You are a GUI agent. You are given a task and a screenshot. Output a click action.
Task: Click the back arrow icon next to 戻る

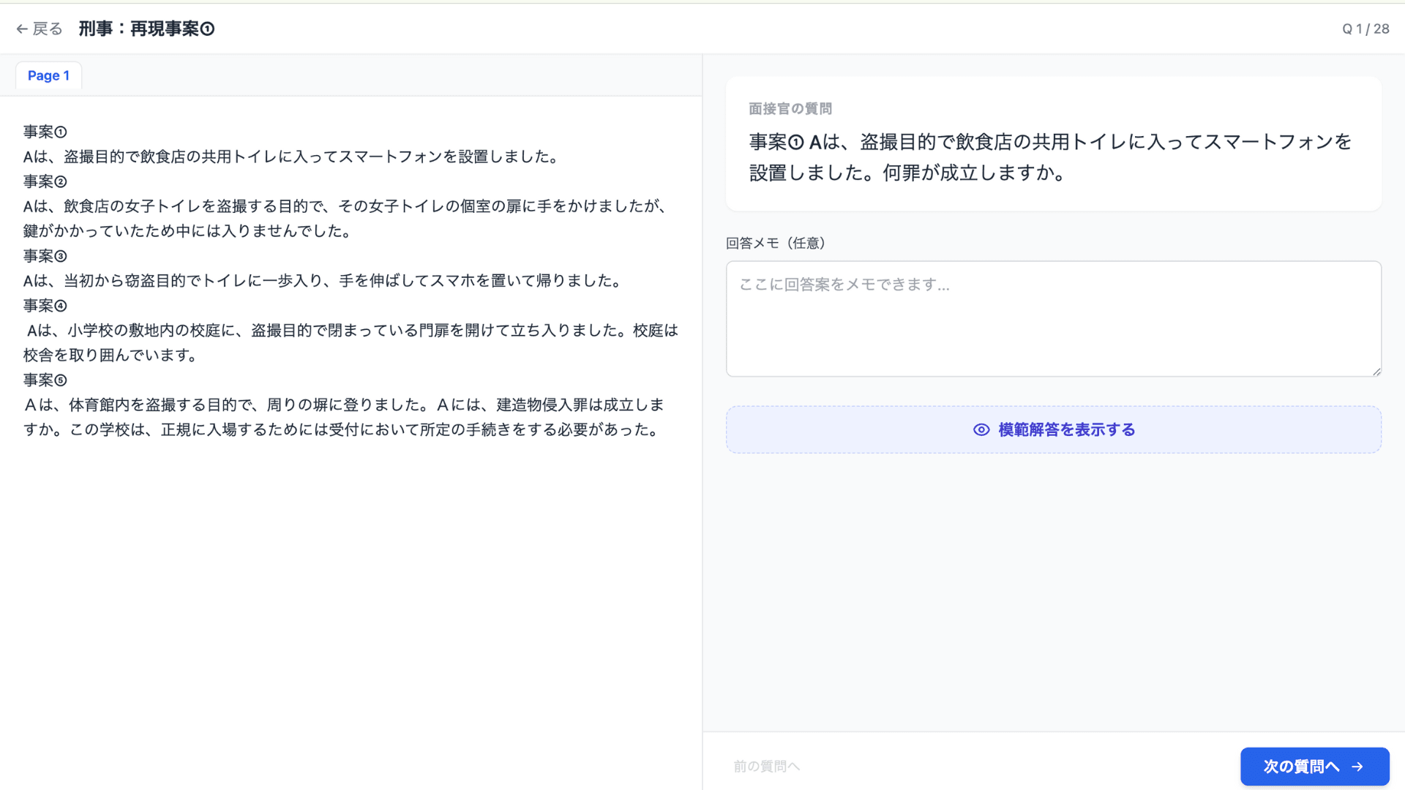[x=21, y=29]
